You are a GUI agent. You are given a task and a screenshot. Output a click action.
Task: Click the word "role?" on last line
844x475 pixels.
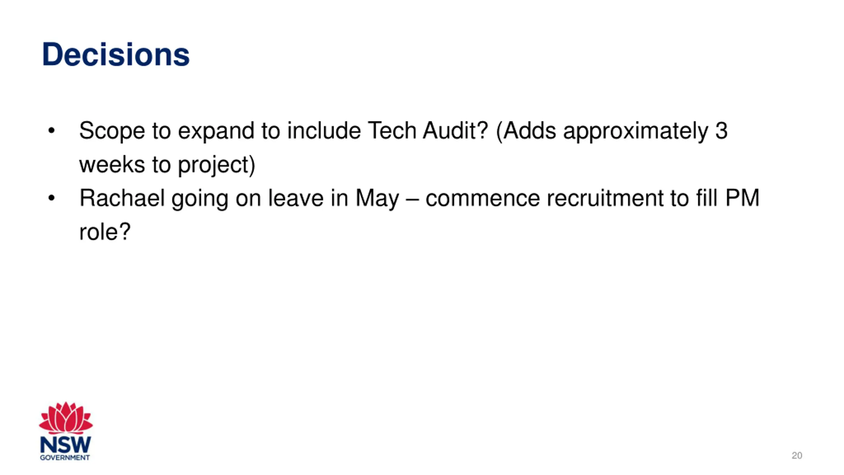click(x=105, y=232)
